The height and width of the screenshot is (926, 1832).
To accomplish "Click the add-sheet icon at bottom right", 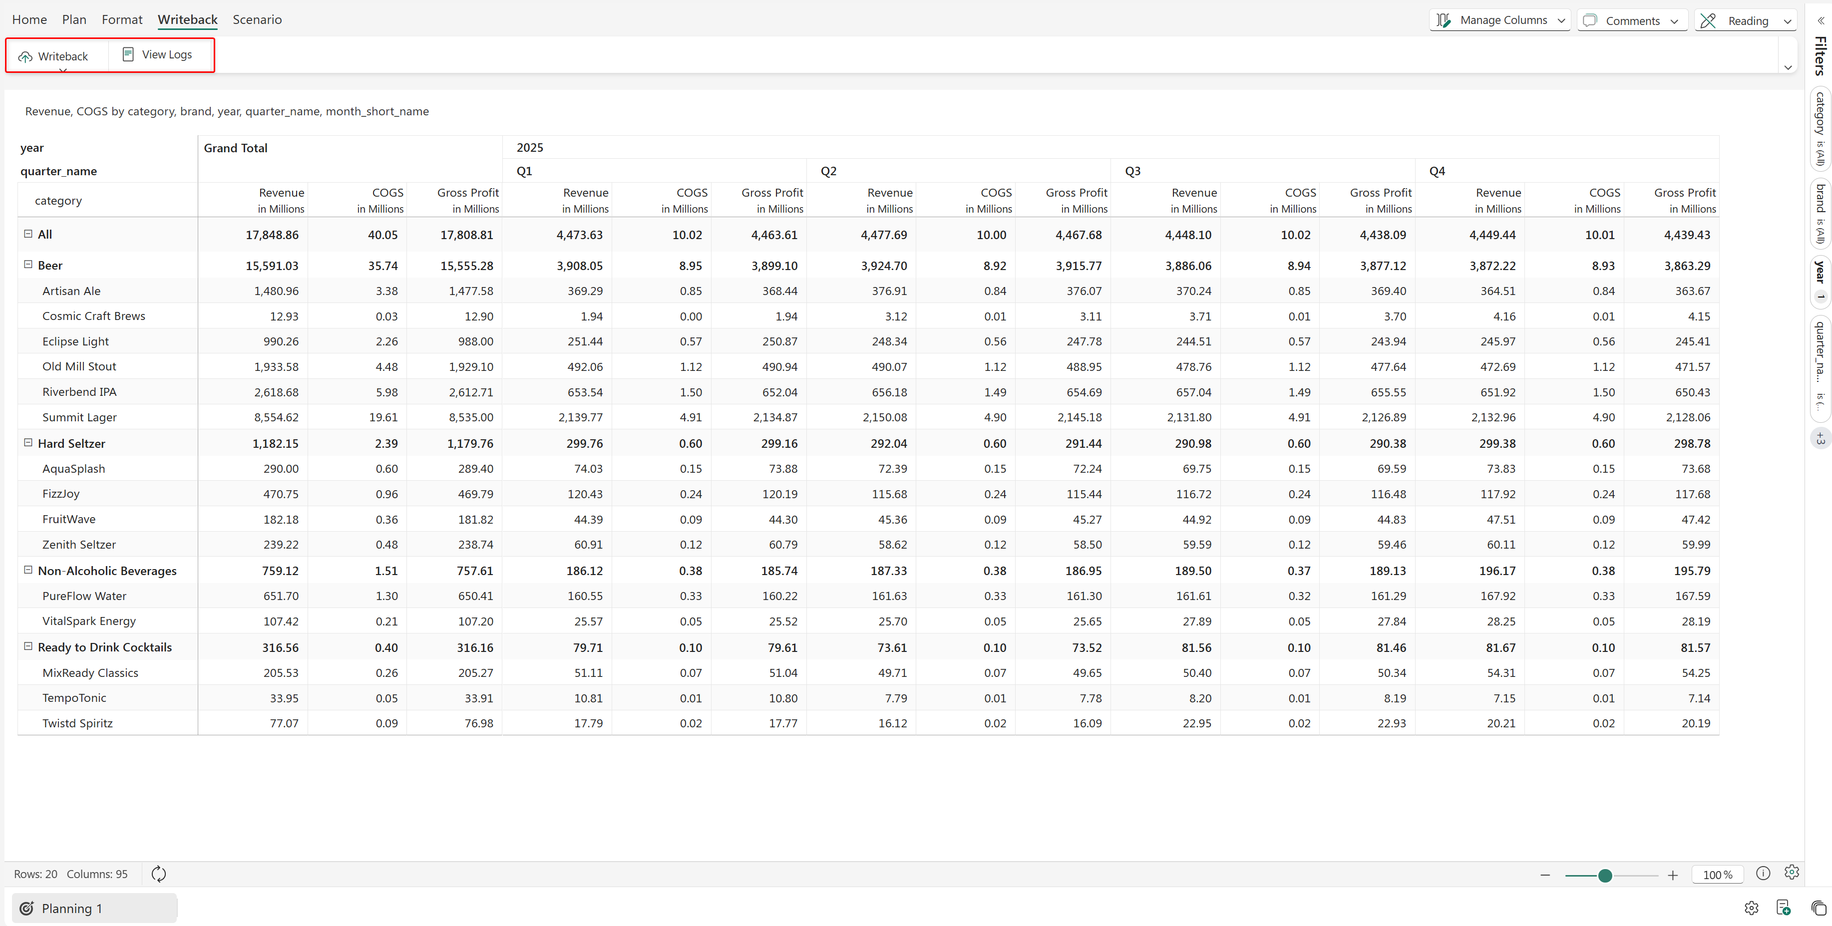I will coord(1783,908).
